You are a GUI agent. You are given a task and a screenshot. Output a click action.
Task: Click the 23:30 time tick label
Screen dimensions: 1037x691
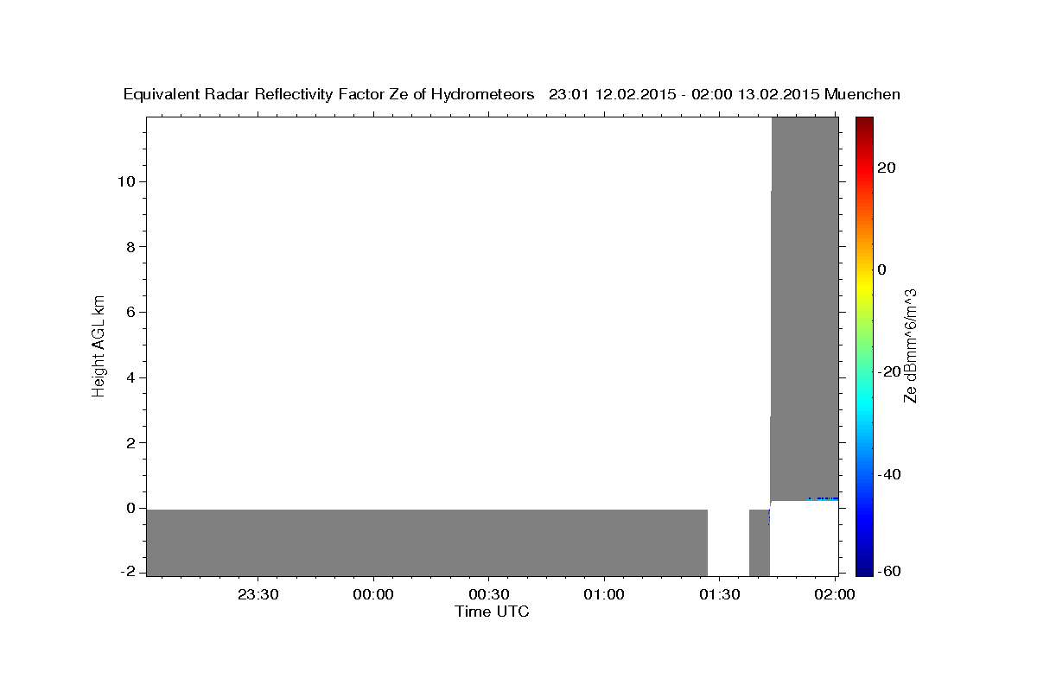click(258, 594)
